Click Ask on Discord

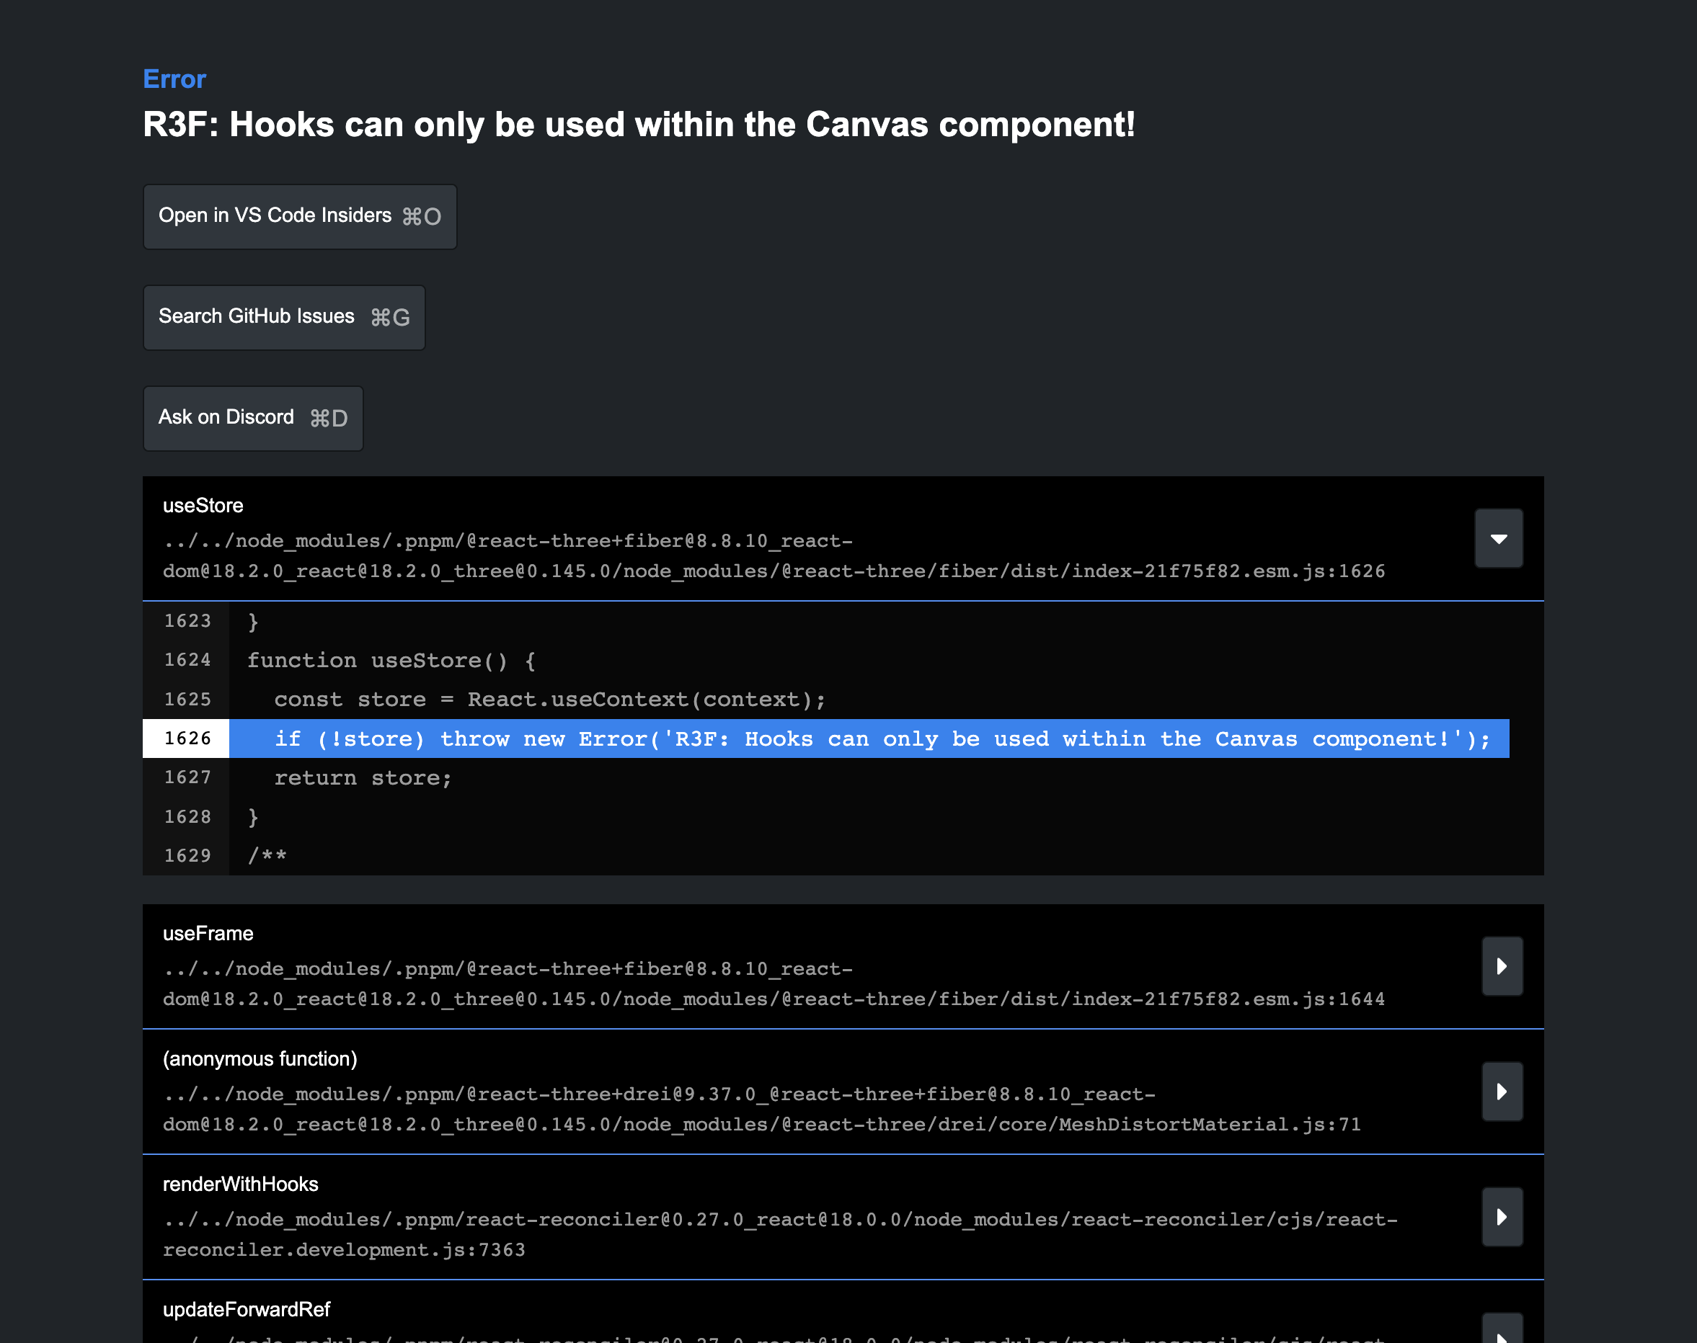[252, 417]
